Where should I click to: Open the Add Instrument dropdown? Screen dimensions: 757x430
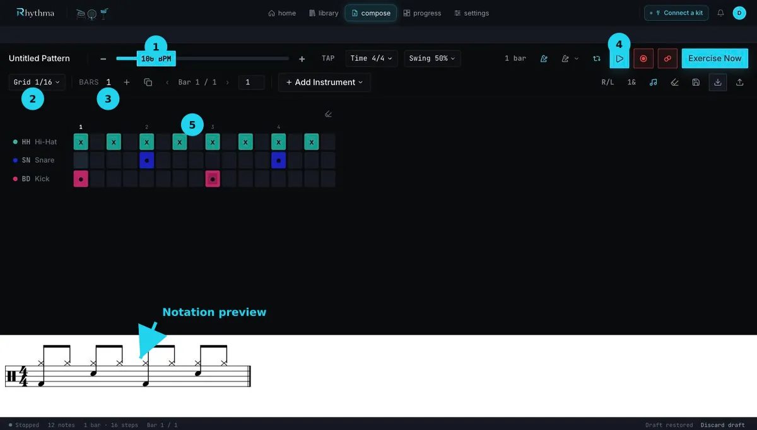pos(324,82)
